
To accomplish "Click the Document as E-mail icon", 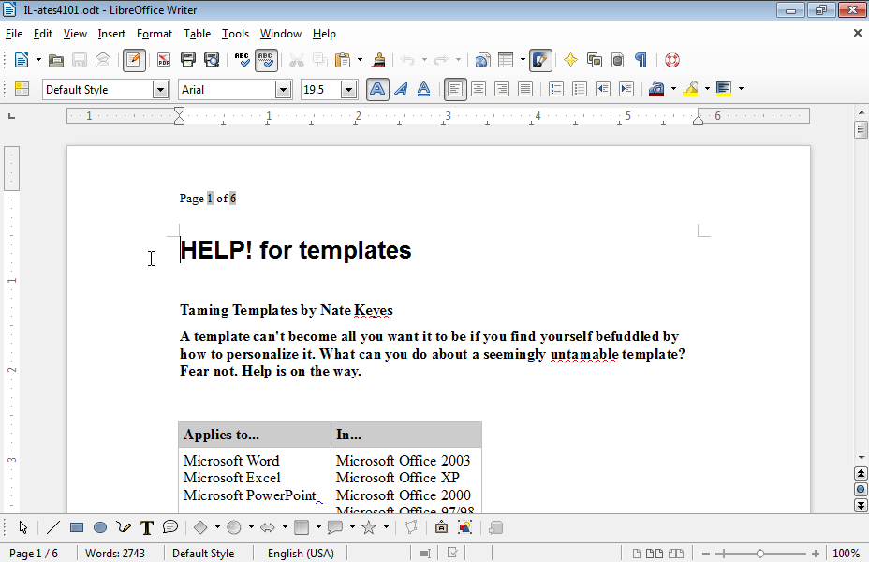I will (x=103, y=60).
